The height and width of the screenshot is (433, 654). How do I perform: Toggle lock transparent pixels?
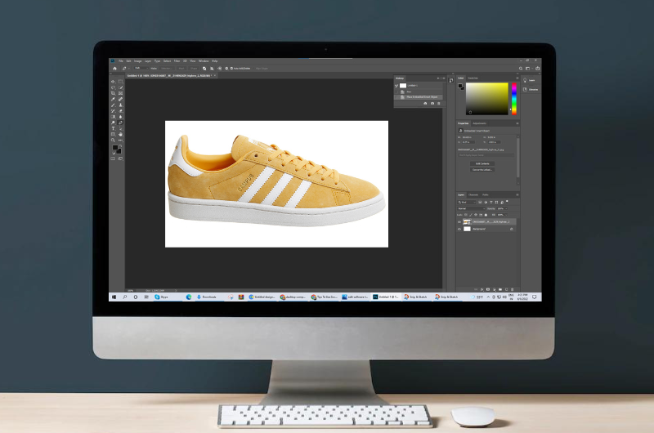click(466, 215)
